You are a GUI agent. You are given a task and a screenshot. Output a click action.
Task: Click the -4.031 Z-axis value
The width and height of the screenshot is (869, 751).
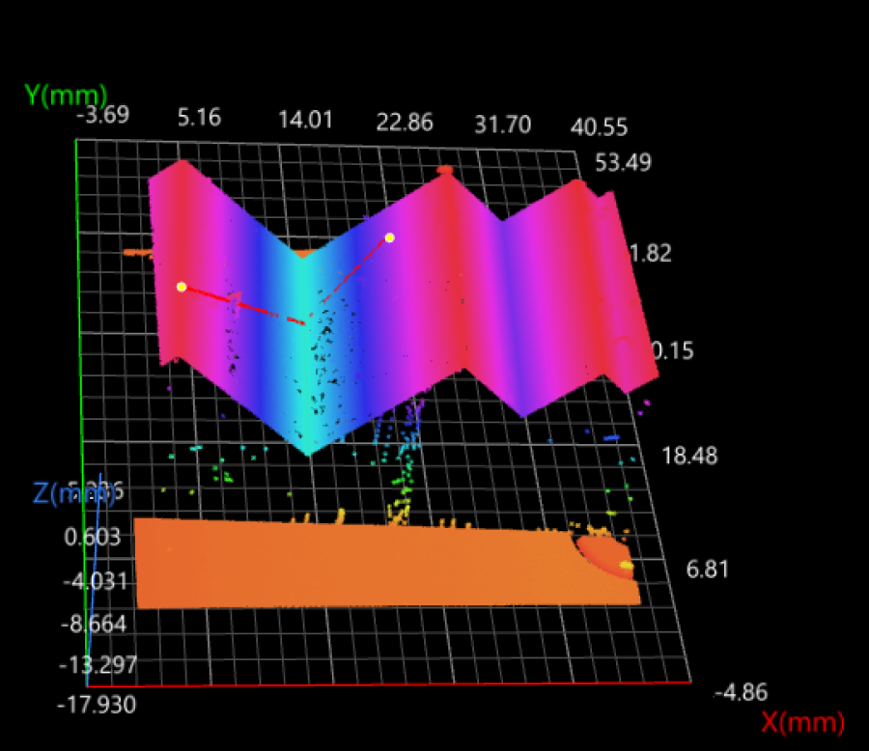[96, 581]
